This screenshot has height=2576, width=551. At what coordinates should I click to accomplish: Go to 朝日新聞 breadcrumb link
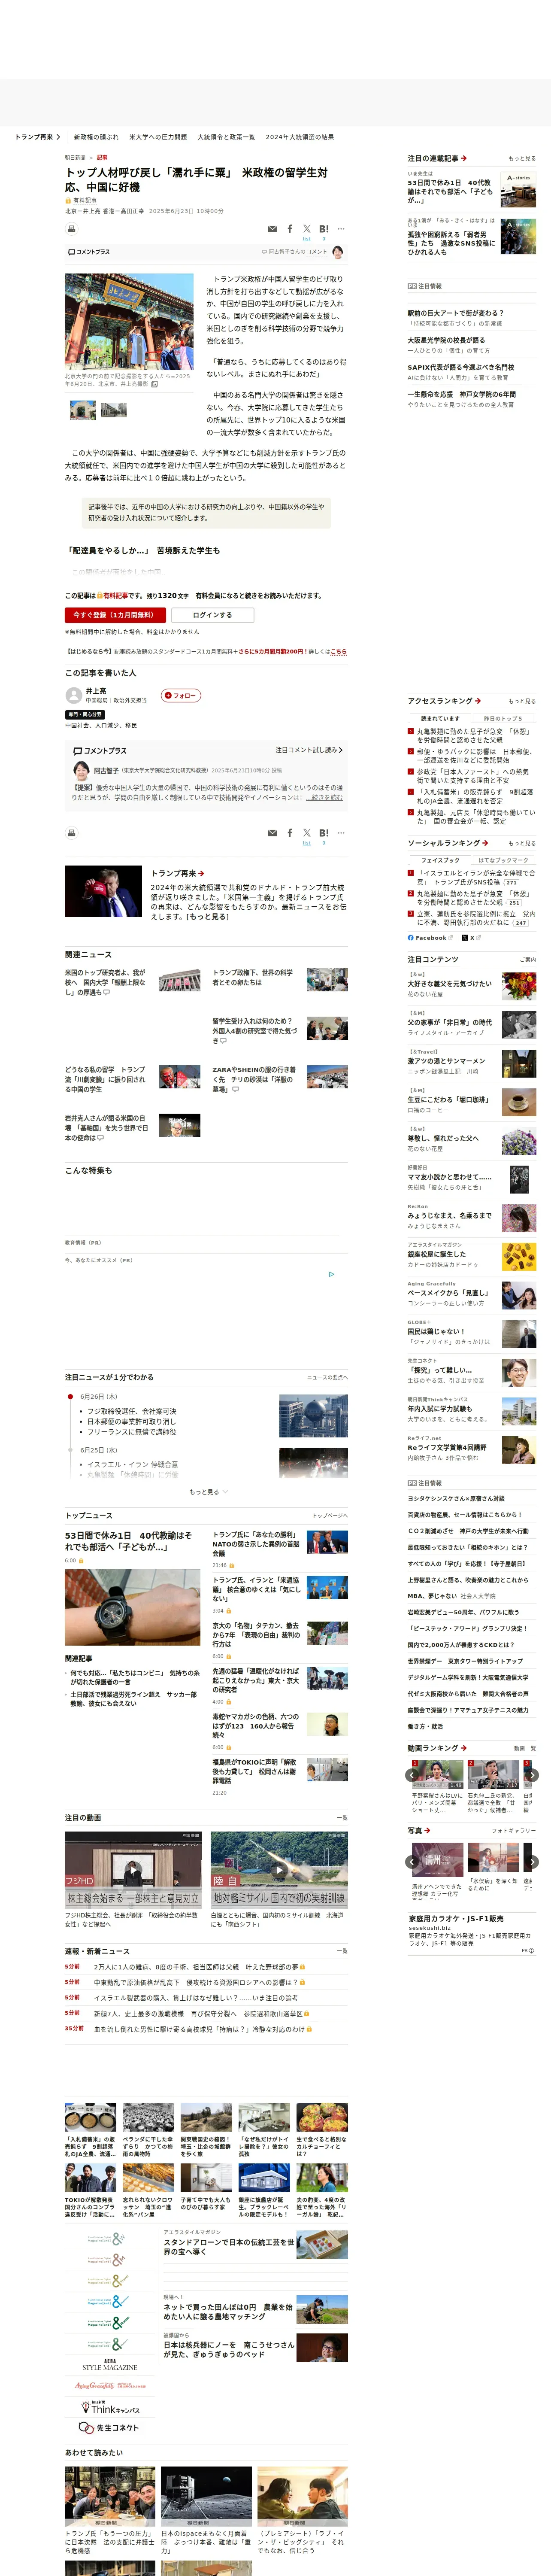(x=75, y=157)
